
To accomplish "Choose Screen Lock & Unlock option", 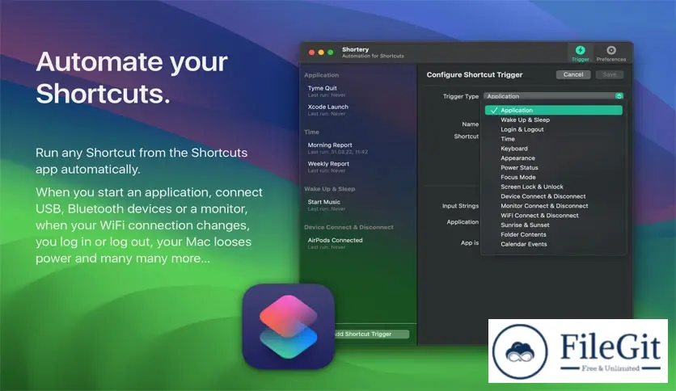I will (531, 187).
